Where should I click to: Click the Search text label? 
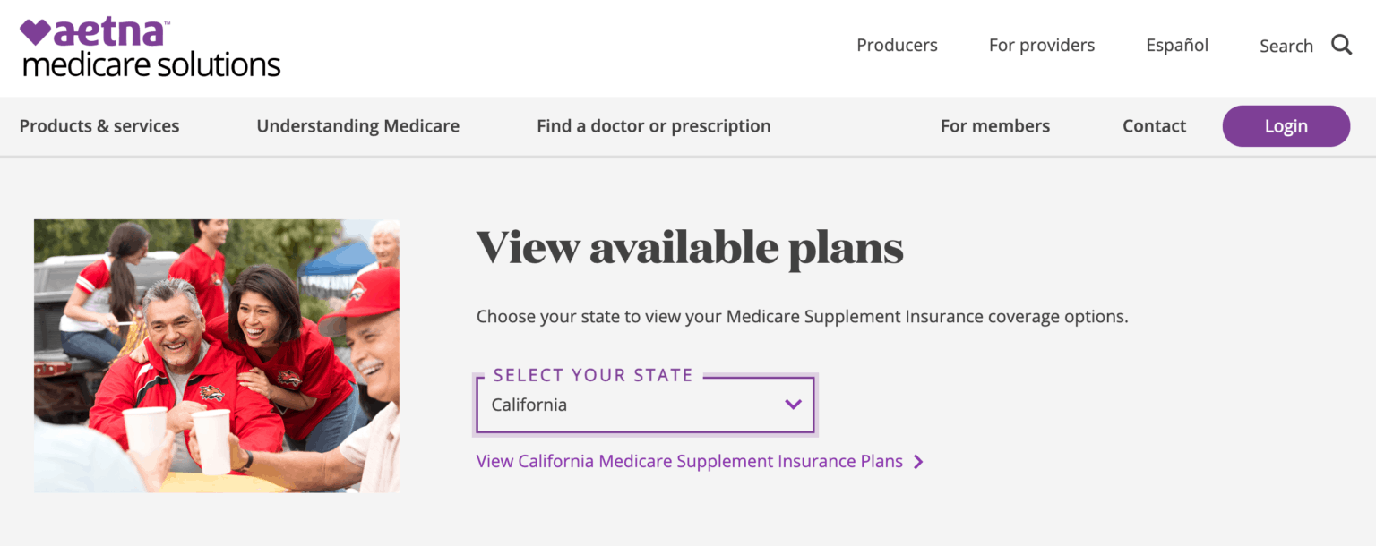click(1286, 47)
